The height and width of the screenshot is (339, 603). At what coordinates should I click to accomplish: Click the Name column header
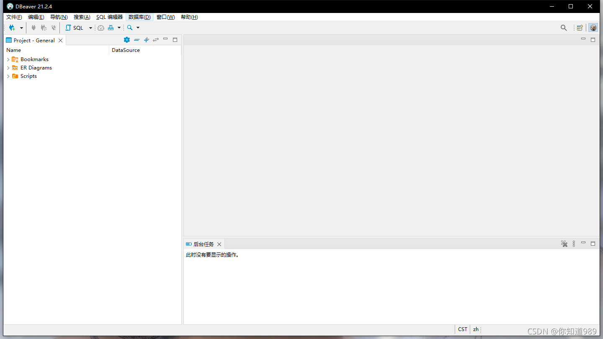[57, 50]
